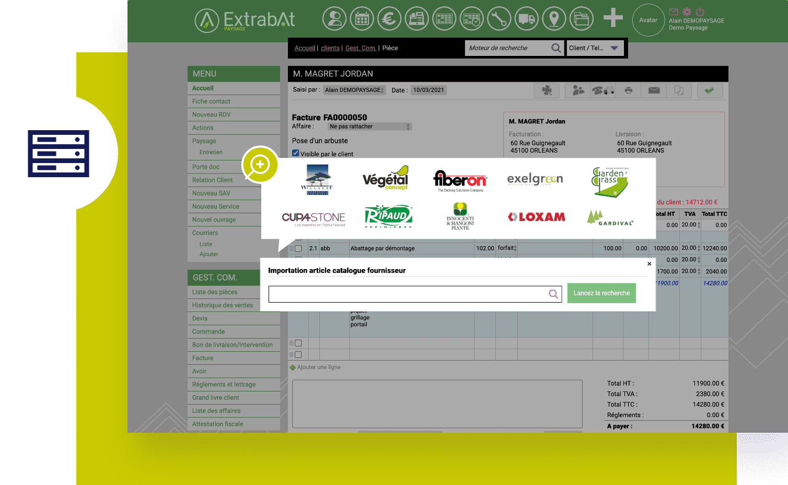
Task: Open the folders documents icon
Action: point(582,18)
